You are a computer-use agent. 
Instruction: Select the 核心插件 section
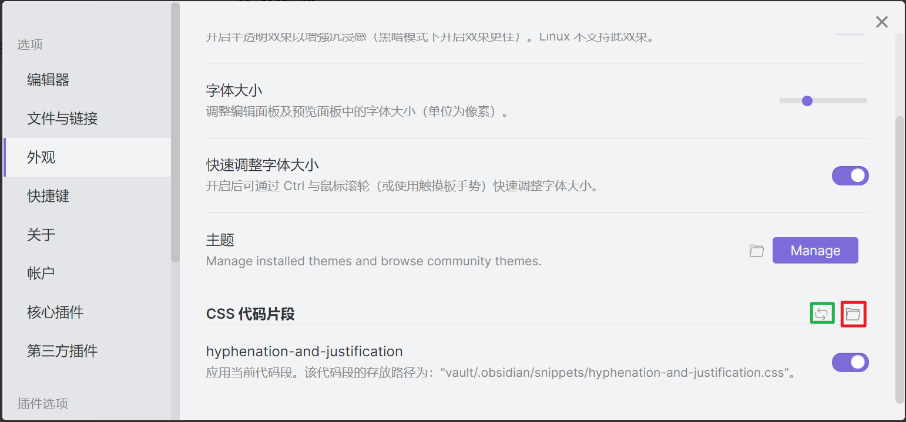pyautogui.click(x=55, y=312)
